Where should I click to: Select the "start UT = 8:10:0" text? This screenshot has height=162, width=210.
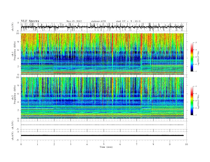[128, 21]
